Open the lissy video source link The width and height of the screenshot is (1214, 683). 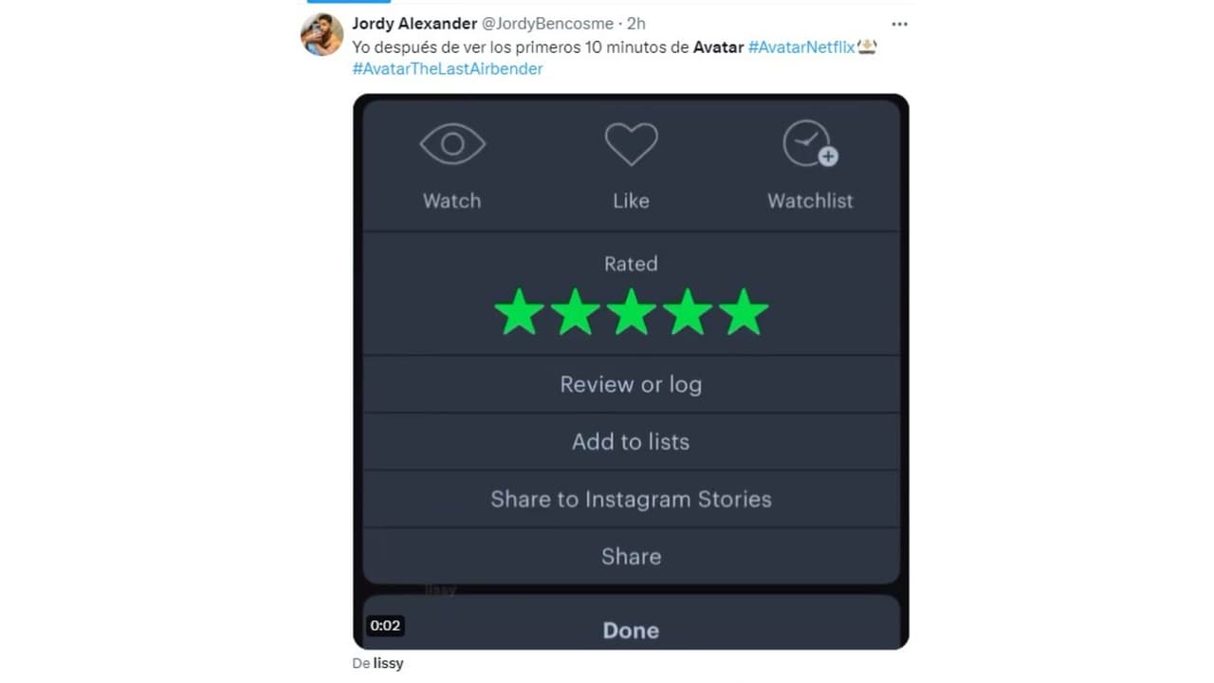tap(388, 663)
